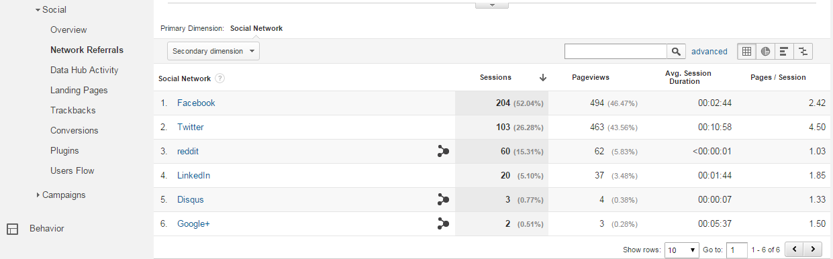Screen dimensions: 833x259
Task: Click the help icon next to Social Network header
Action: (x=219, y=79)
